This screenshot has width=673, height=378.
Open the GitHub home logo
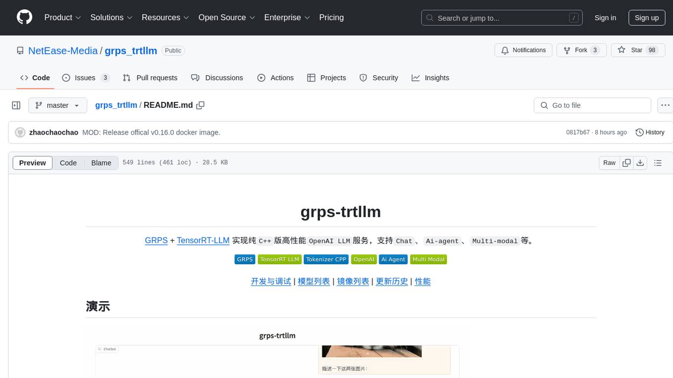(x=24, y=17)
